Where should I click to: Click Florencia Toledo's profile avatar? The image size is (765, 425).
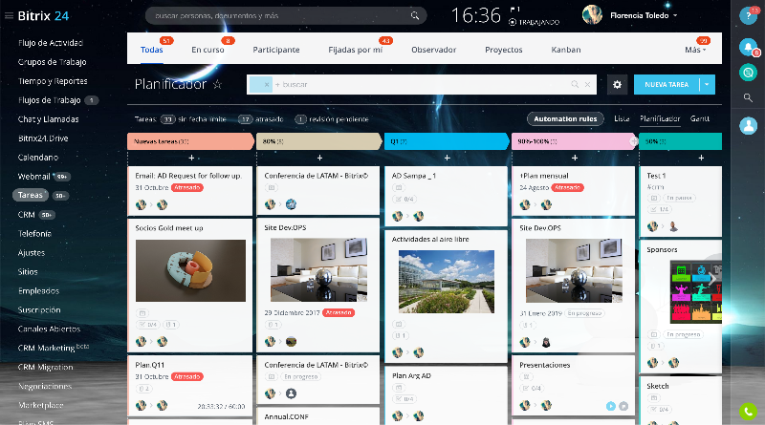pyautogui.click(x=592, y=15)
